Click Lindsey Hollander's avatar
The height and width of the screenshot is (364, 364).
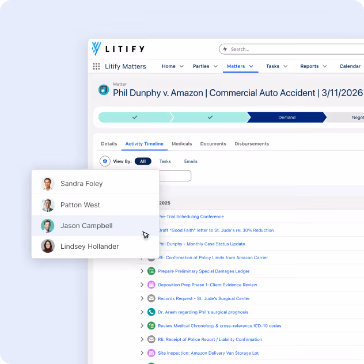tap(48, 246)
